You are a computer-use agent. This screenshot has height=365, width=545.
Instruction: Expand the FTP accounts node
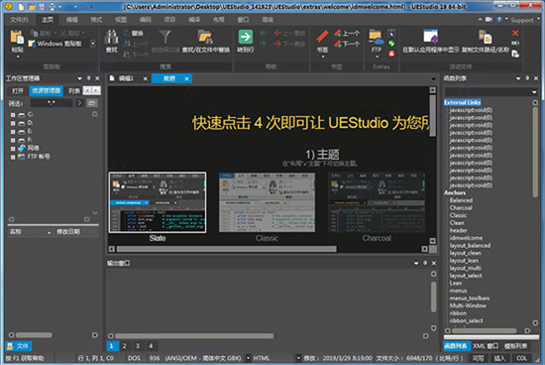pyautogui.click(x=13, y=157)
